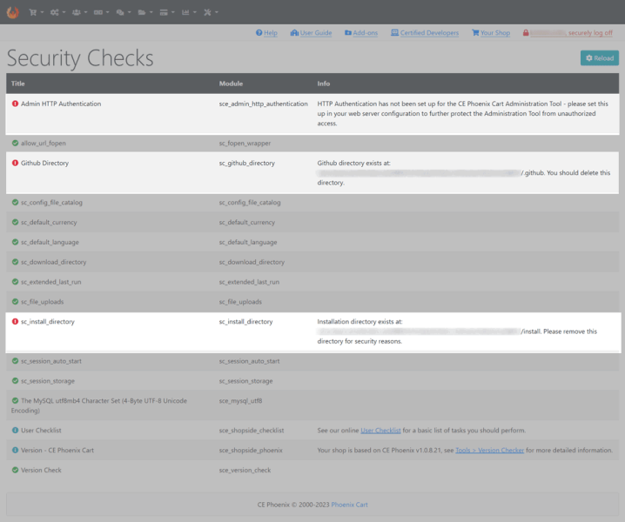This screenshot has width=625, height=522.
Task: Select the sc_github_directory module cell
Action: tap(246, 163)
